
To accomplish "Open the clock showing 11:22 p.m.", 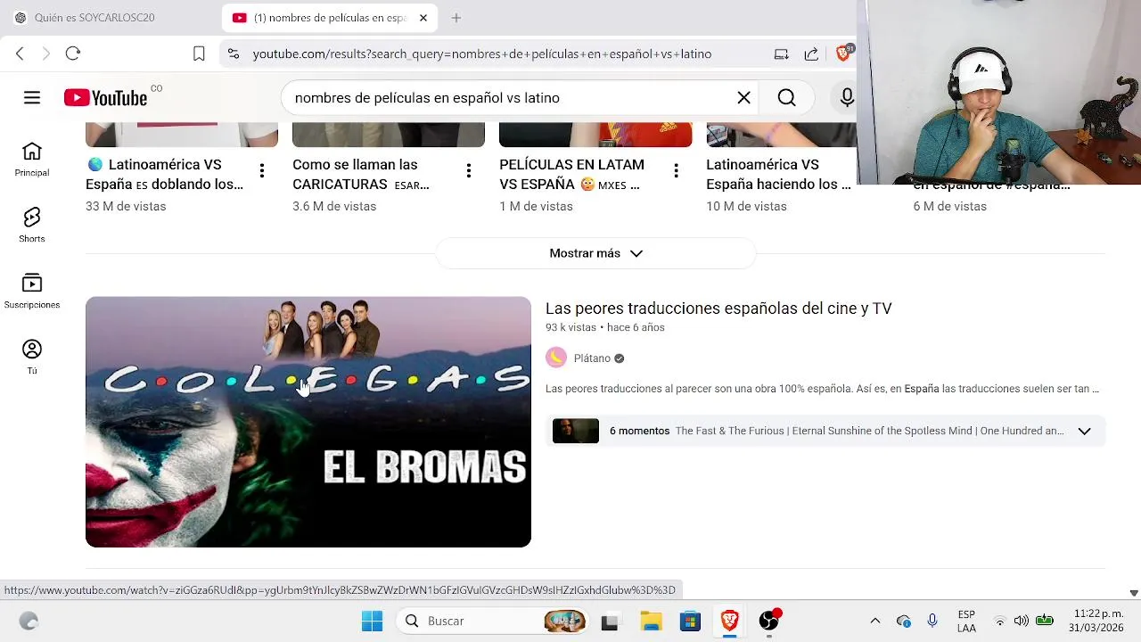I will pyautogui.click(x=1098, y=621).
